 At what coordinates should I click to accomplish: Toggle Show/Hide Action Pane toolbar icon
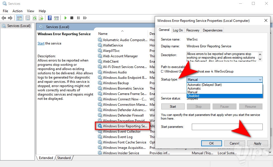56,18
